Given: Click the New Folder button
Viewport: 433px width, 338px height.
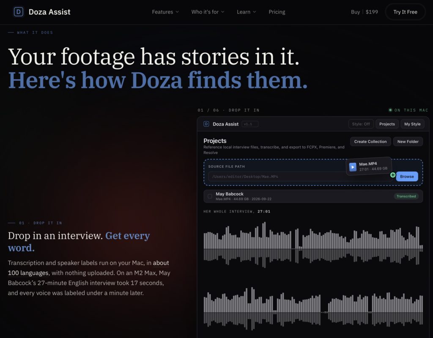Looking at the screenshot, I should (x=408, y=142).
